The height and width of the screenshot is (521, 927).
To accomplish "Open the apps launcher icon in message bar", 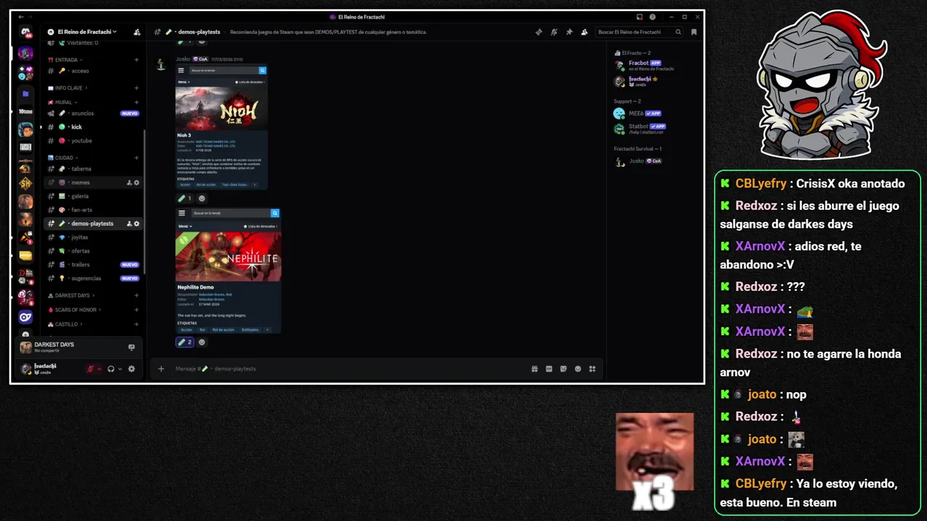I will (x=592, y=369).
